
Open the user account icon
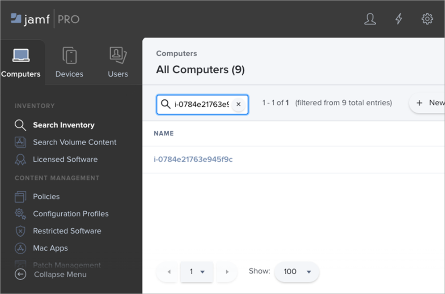[x=370, y=19]
